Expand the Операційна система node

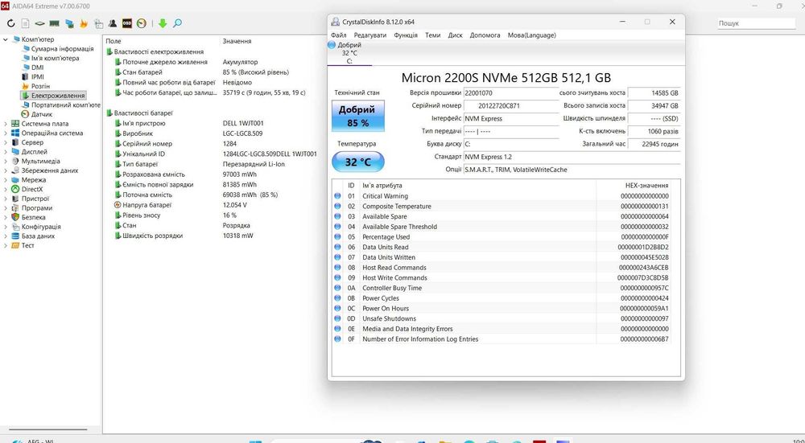tap(6, 133)
